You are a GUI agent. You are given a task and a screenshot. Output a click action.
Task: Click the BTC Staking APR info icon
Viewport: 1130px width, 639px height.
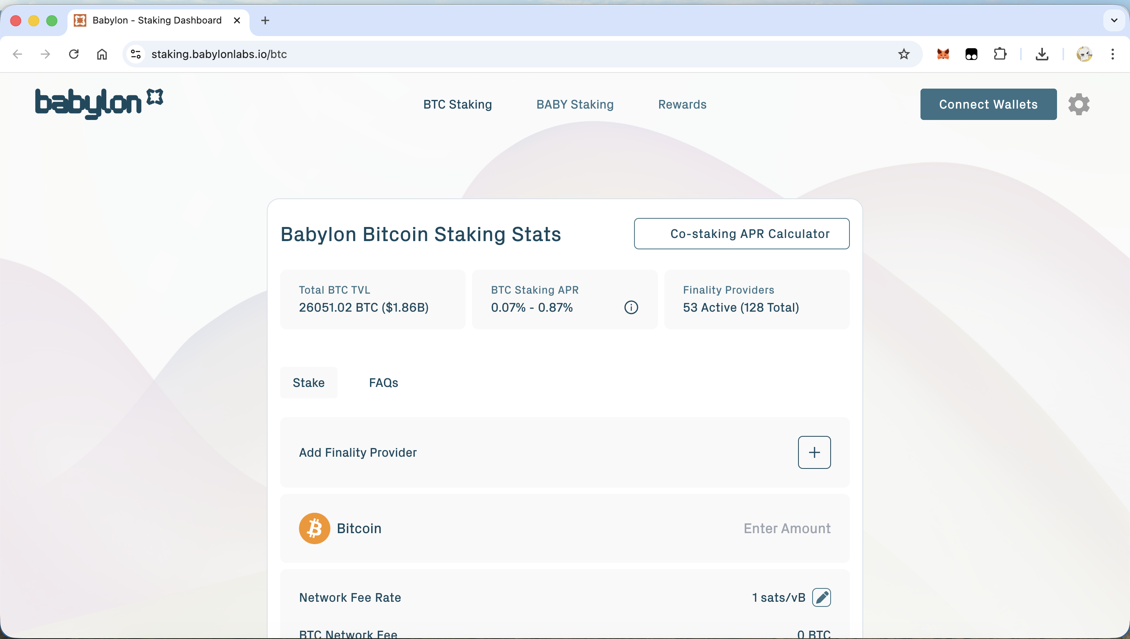tap(631, 307)
